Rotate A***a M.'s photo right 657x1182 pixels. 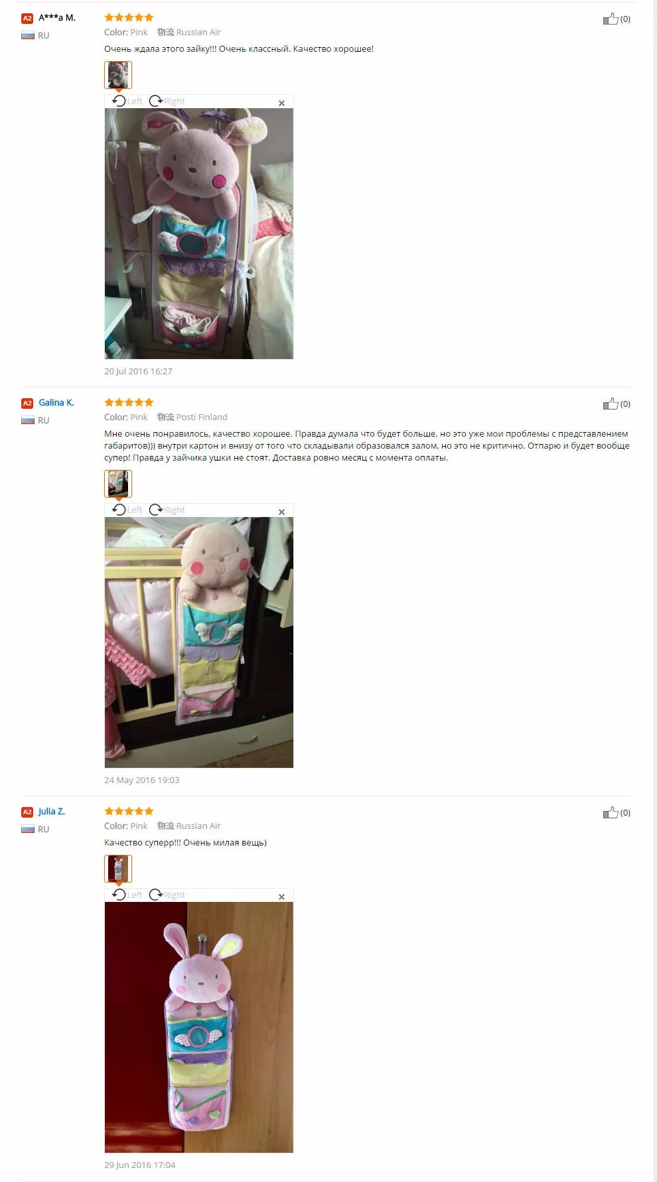tap(167, 101)
